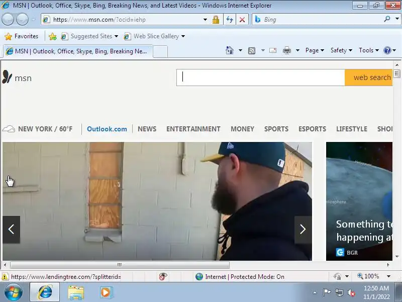Image resolution: width=402 pixels, height=302 pixels.
Task: Open a new blank tab
Action: [x=160, y=51]
